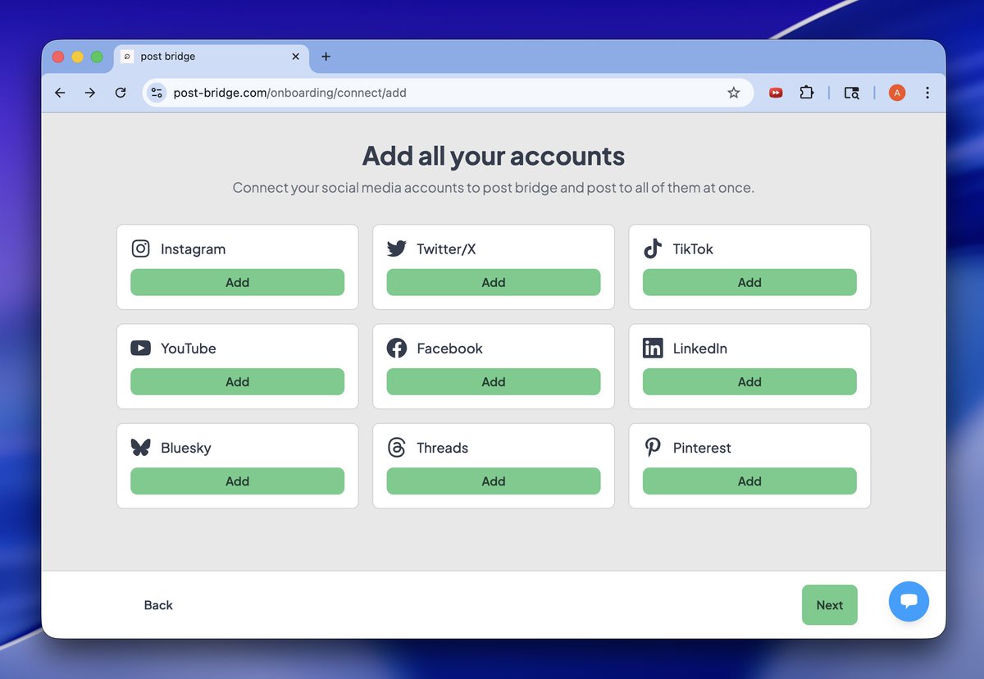Open the Extensions puzzle piece menu
Image resolution: width=984 pixels, height=679 pixels.
pos(807,93)
